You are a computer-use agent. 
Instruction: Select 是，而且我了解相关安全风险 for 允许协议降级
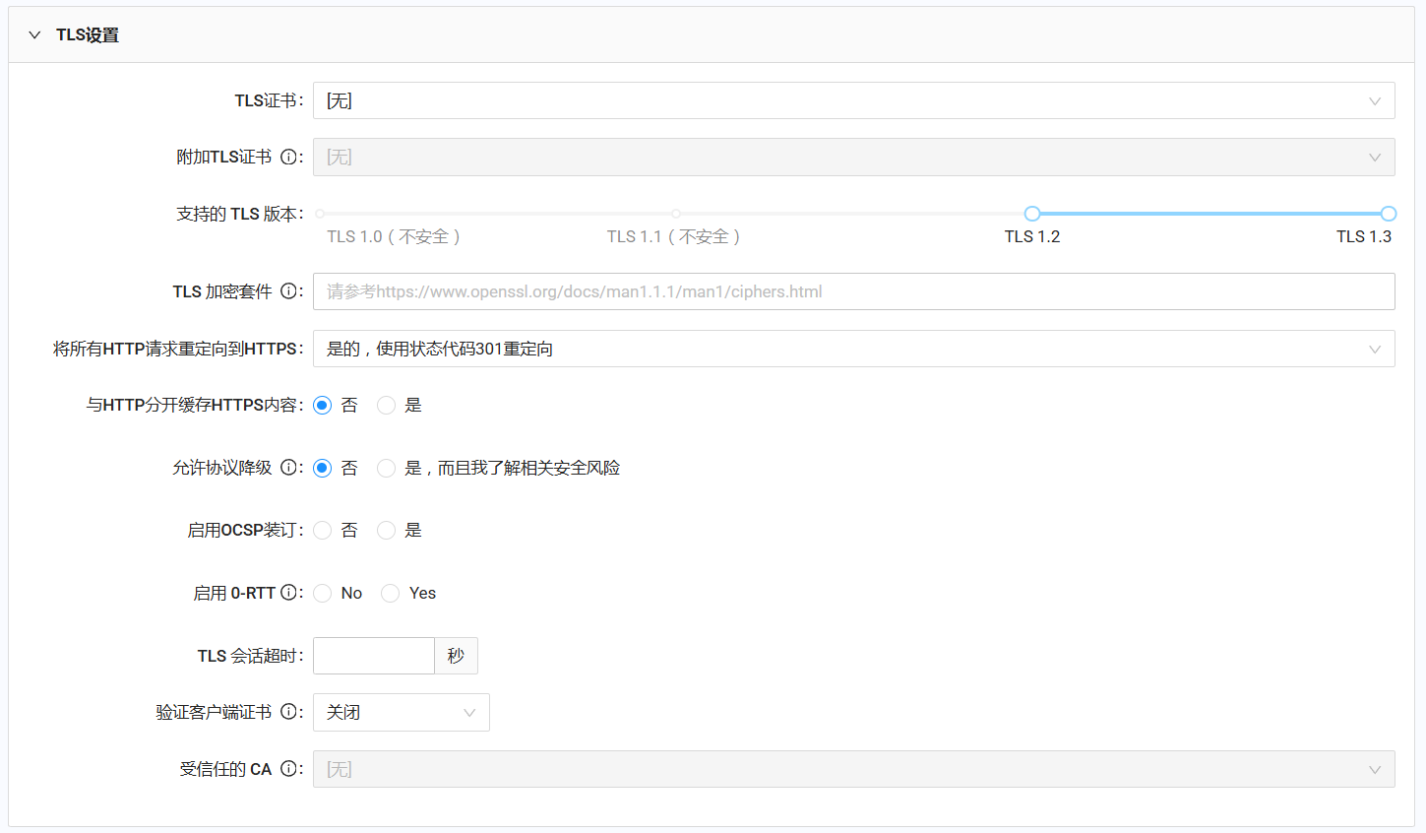tap(386, 468)
